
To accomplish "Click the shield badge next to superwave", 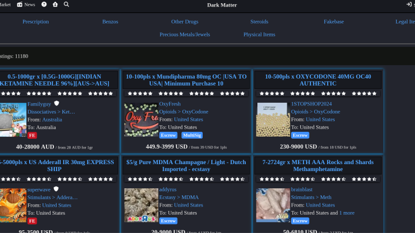I will (x=56, y=189).
